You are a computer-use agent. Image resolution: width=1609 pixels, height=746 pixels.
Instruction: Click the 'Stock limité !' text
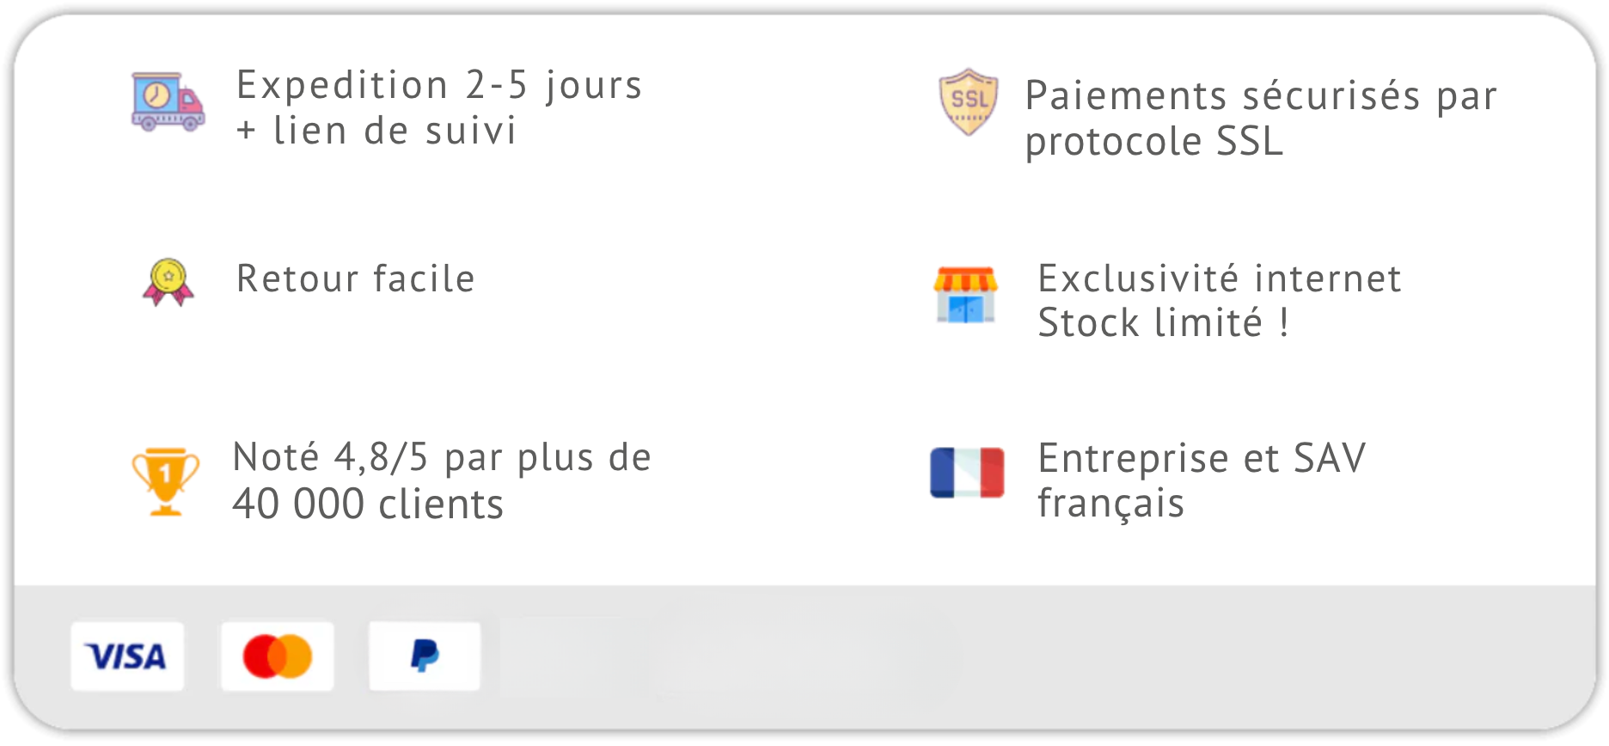pos(1164,323)
